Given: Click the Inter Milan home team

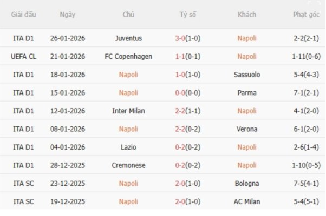Looking at the screenshot, I should coord(128,111).
